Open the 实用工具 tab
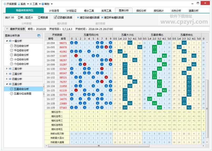Viewport: 212px width, 151px height. (106, 11)
